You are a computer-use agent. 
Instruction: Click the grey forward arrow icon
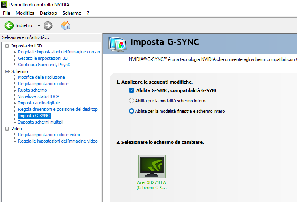click(x=48, y=25)
